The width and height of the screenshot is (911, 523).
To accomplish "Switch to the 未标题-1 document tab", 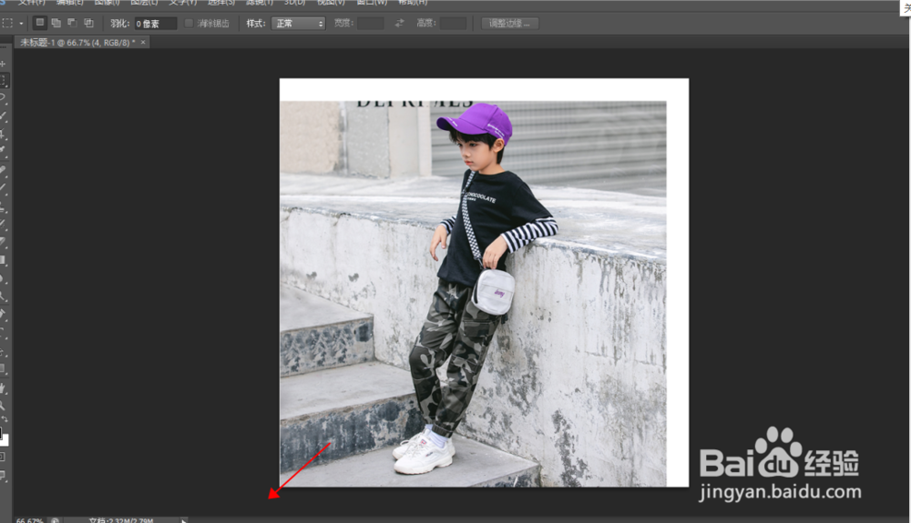I will pos(77,43).
